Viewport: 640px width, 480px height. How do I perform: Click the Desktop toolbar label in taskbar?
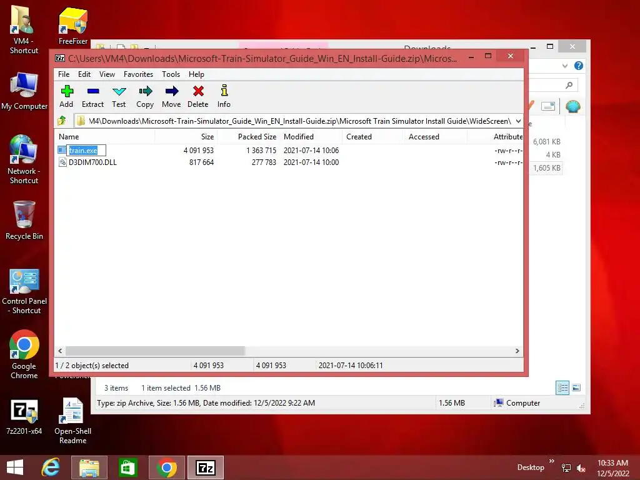[531, 467]
